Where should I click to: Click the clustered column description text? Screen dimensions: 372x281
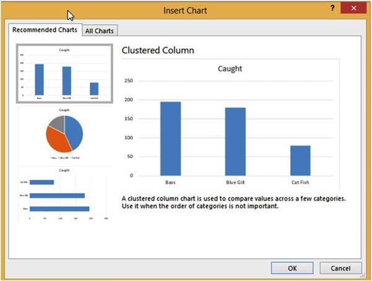point(233,202)
